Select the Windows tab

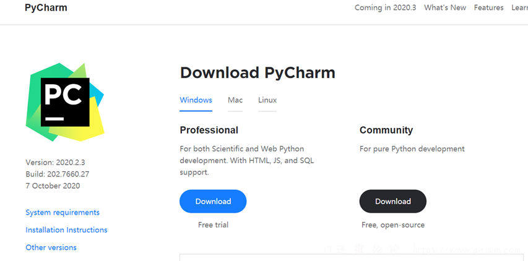[196, 100]
